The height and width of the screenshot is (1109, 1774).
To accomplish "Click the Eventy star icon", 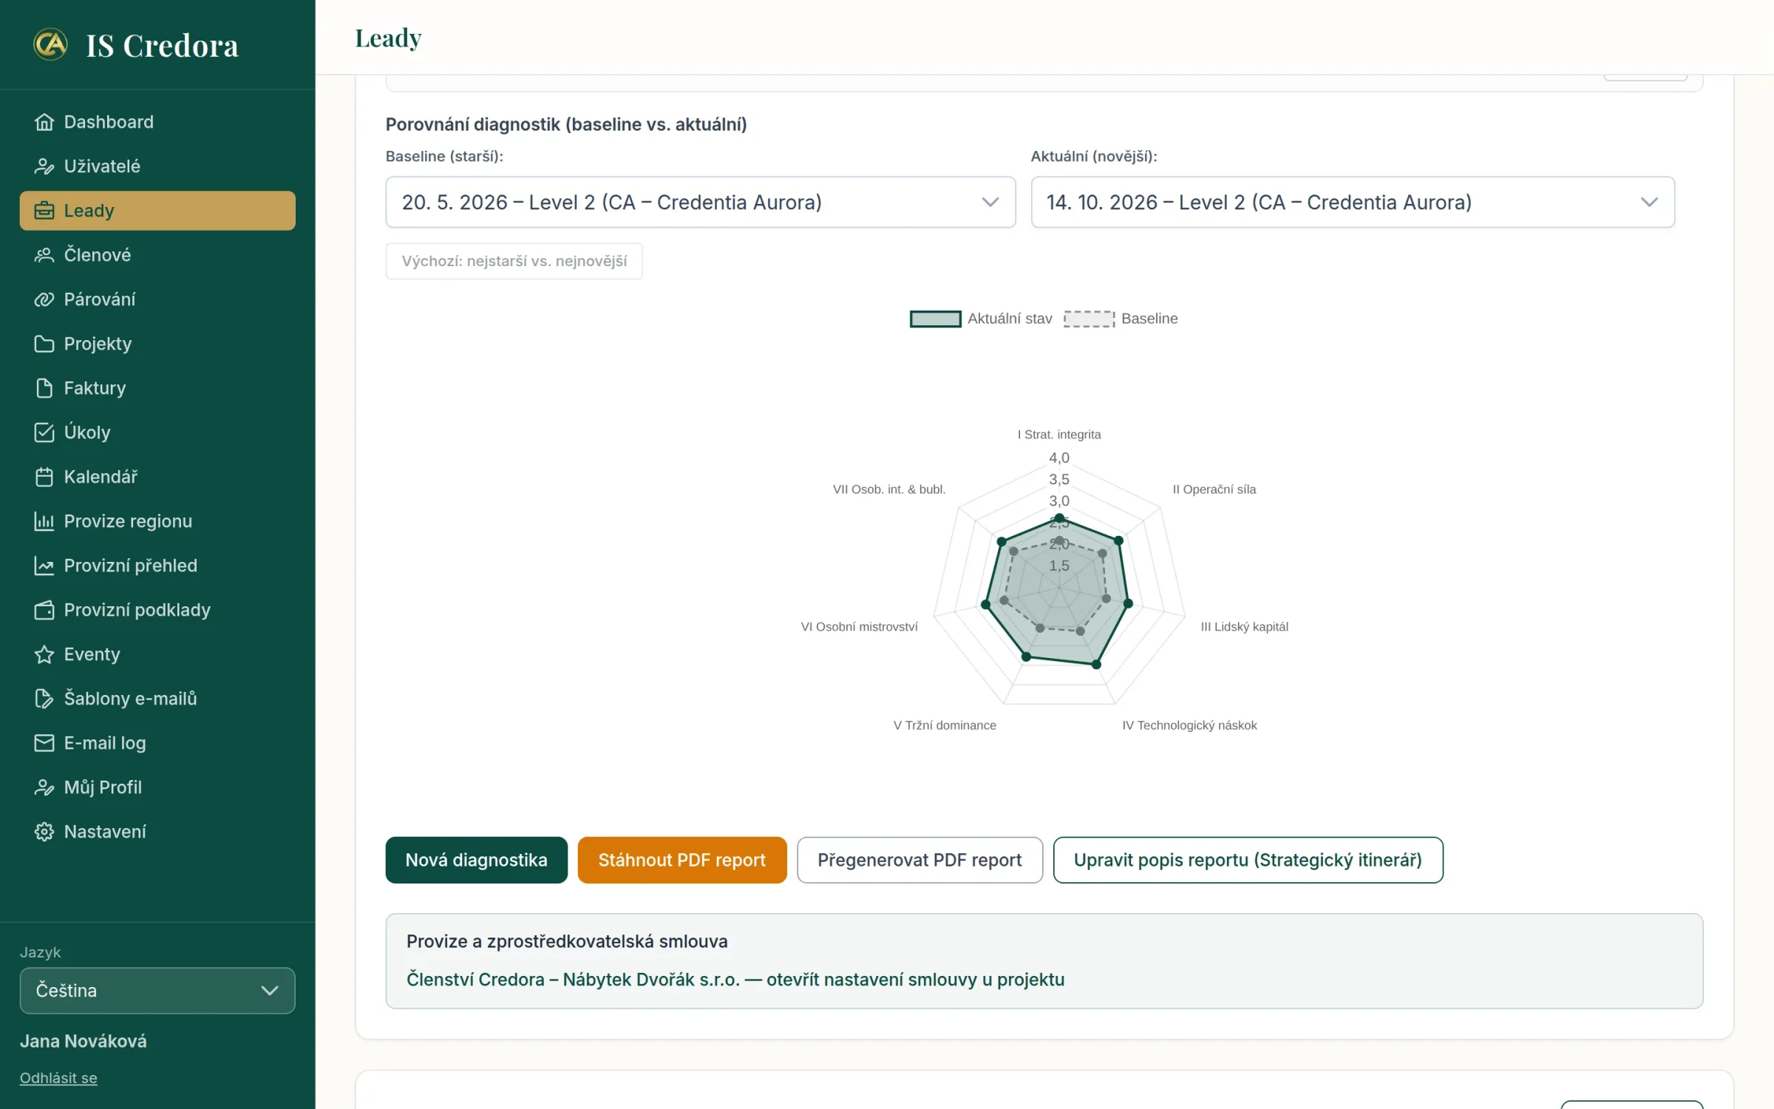I will pos(44,654).
